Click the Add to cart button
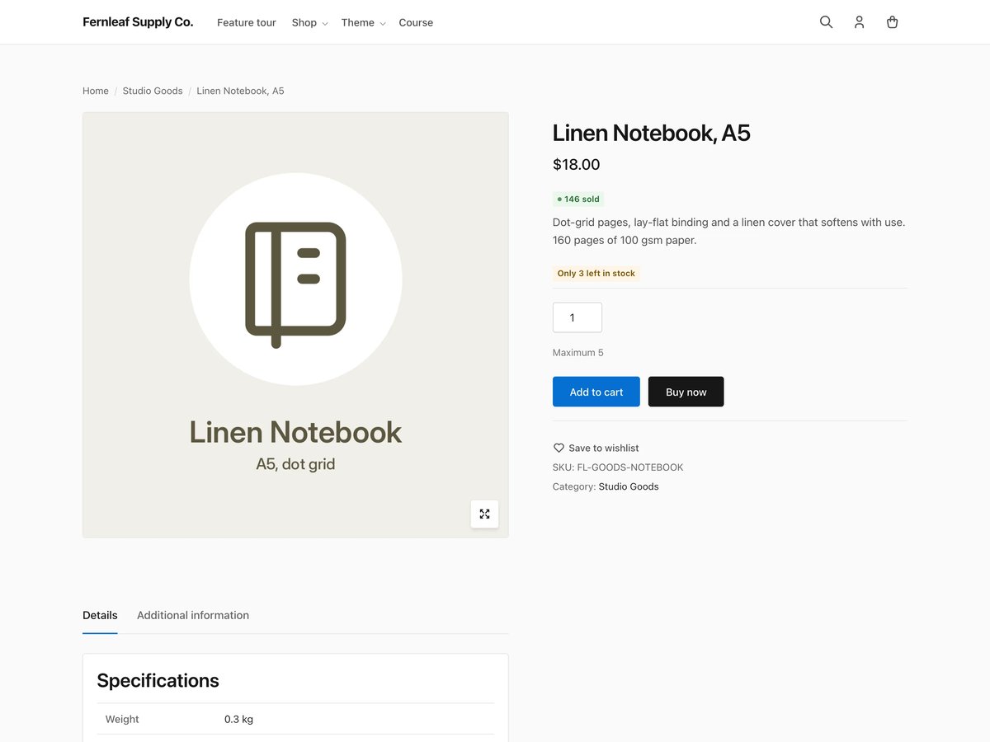The image size is (990, 742). click(596, 392)
